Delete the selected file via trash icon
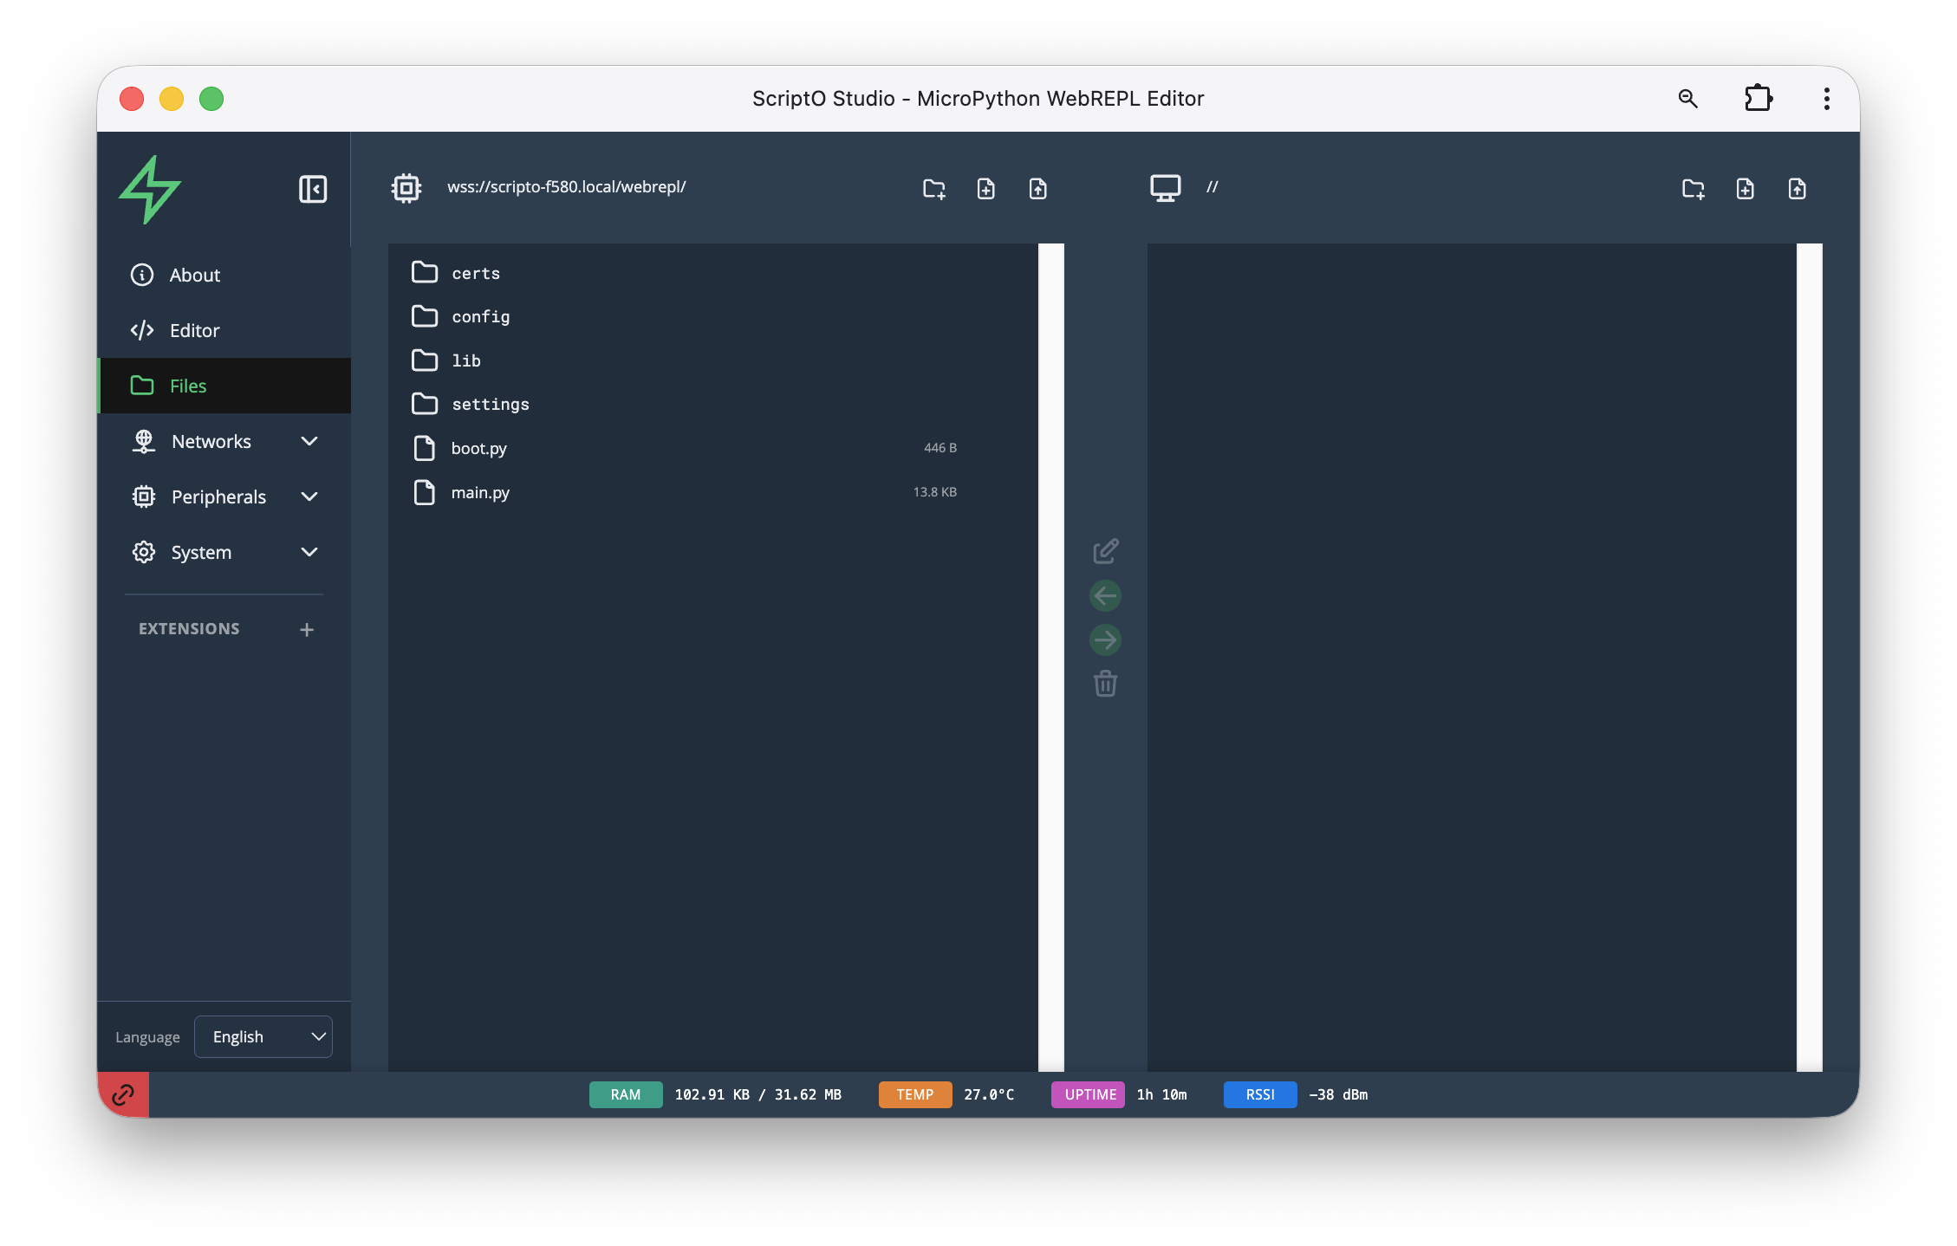Image resolution: width=1957 pixels, height=1246 pixels. click(x=1105, y=684)
